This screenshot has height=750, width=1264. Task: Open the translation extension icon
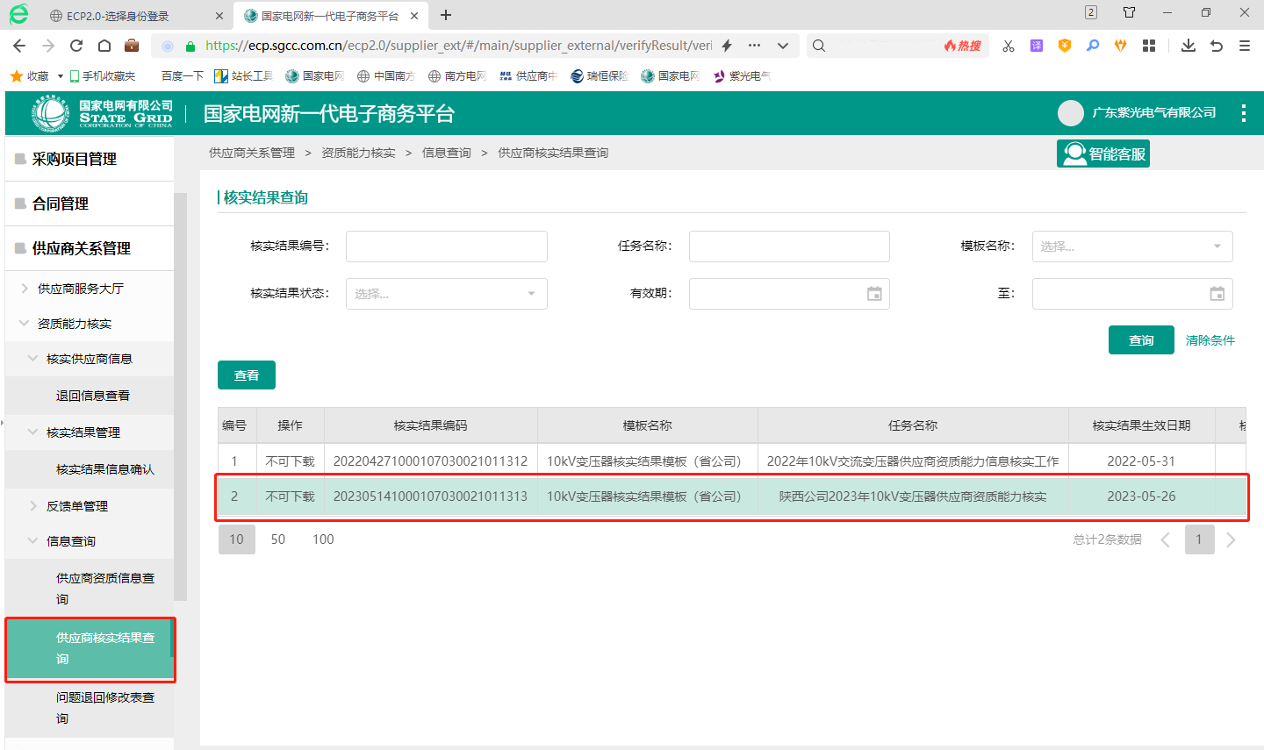pyautogui.click(x=1037, y=45)
